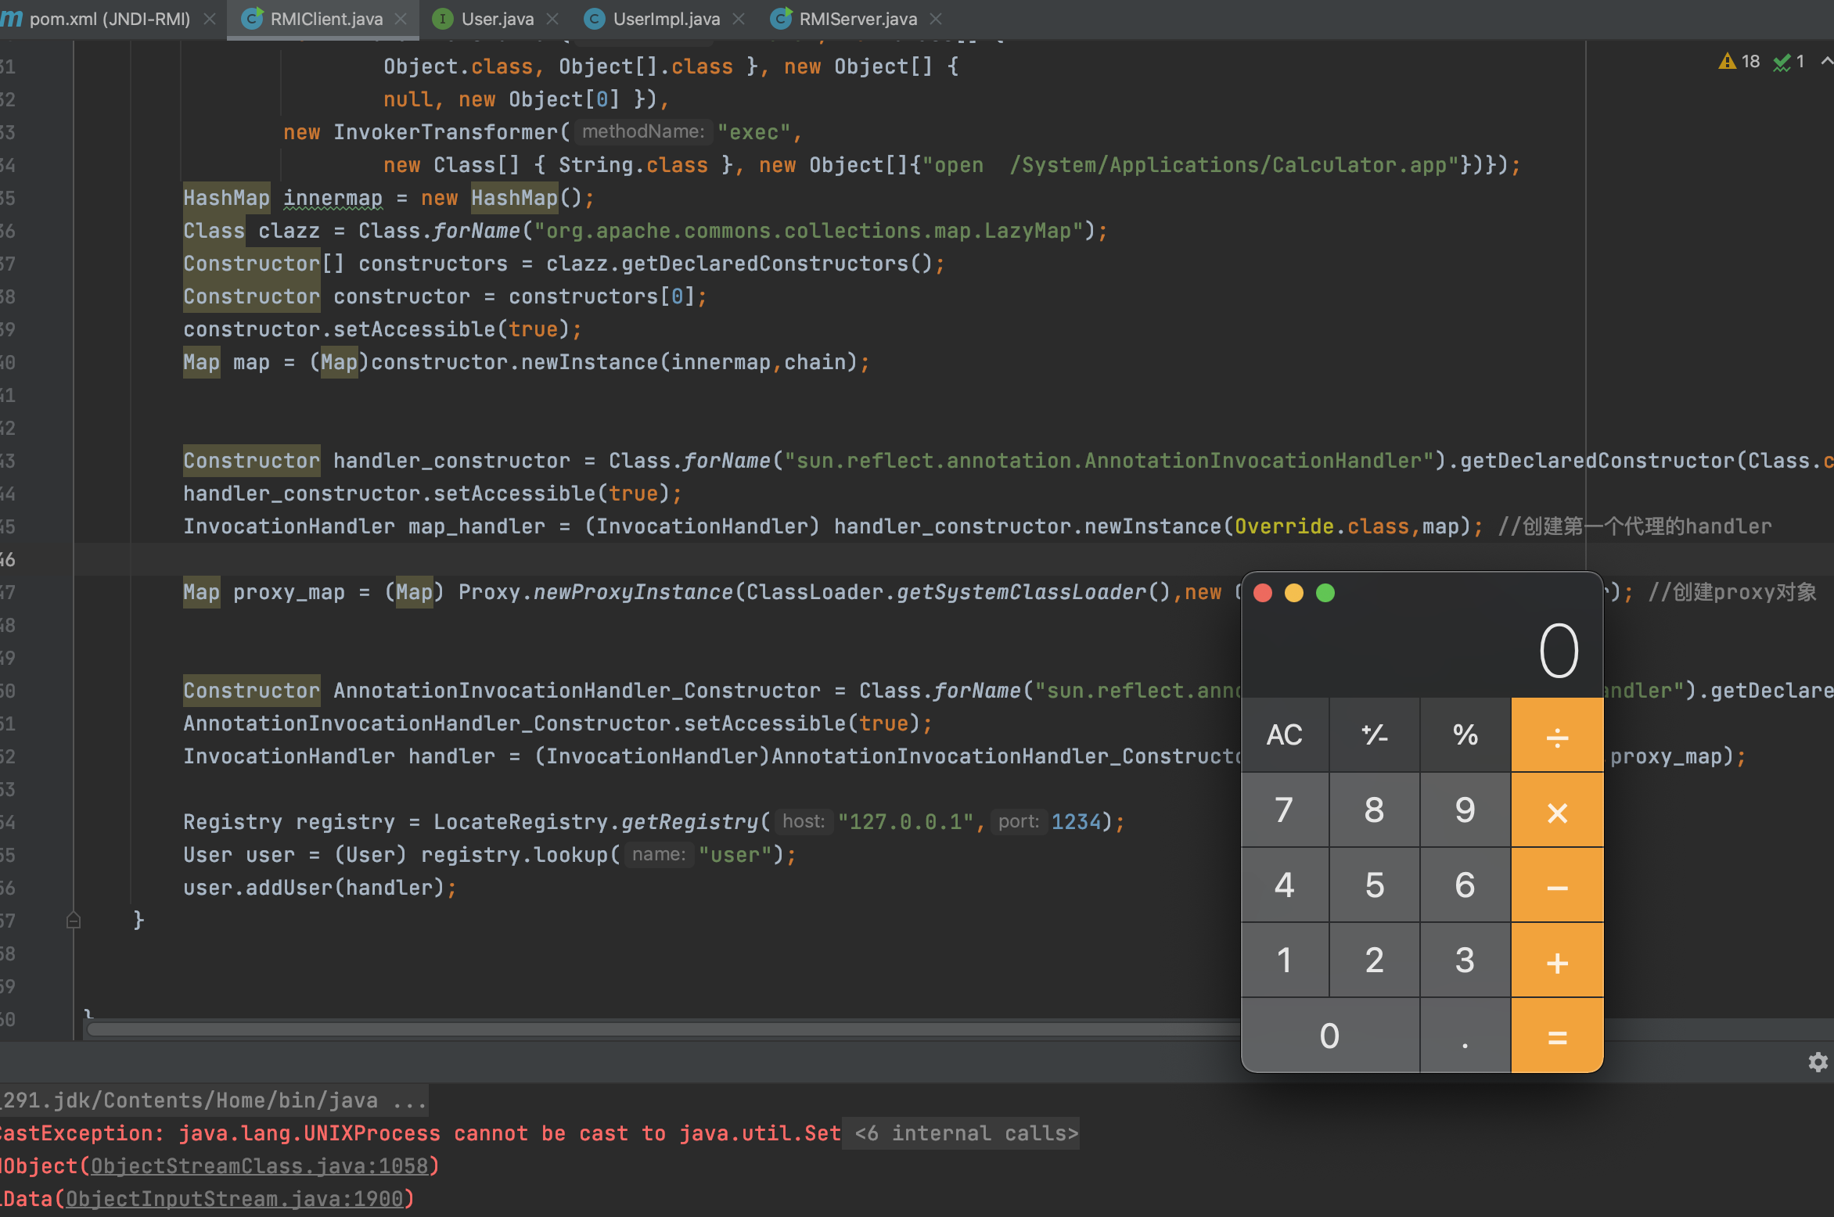Screen dimensions: 1834x1217
Task: Click the "127.0.0.1" host string
Action: pyautogui.click(x=905, y=822)
